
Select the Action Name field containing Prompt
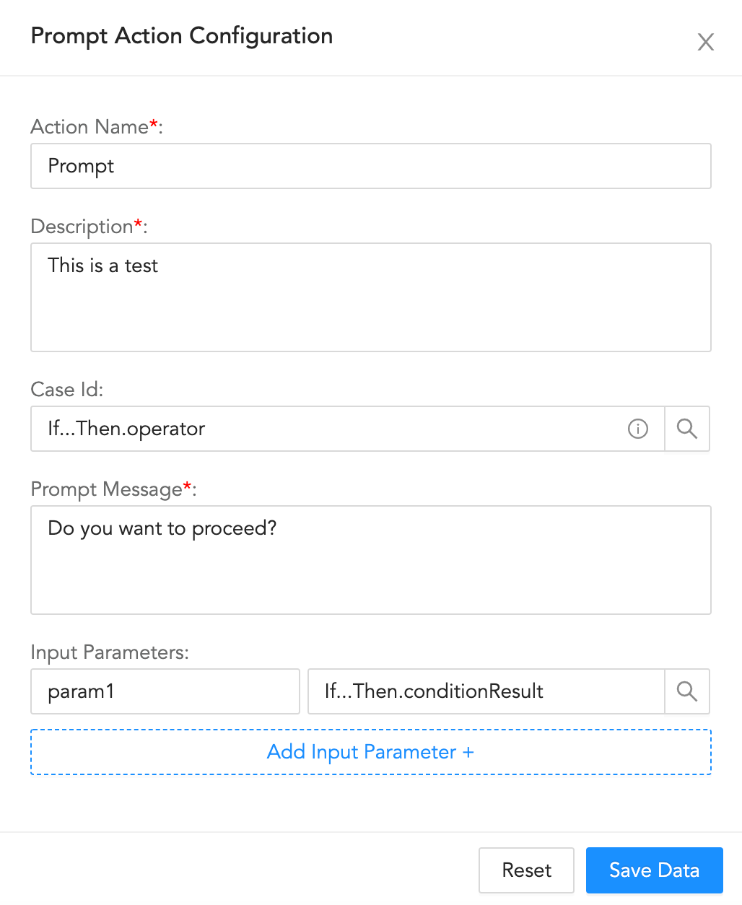click(x=371, y=166)
